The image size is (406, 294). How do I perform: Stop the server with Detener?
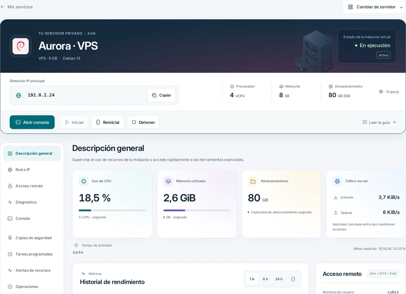pos(143,122)
